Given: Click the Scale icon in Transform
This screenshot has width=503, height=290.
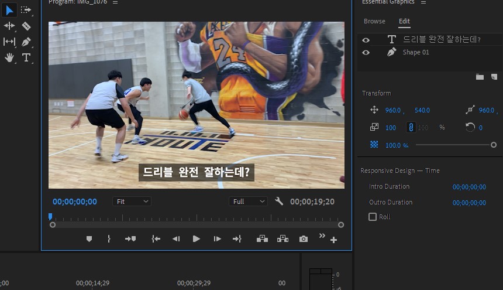Looking at the screenshot, I should (374, 127).
